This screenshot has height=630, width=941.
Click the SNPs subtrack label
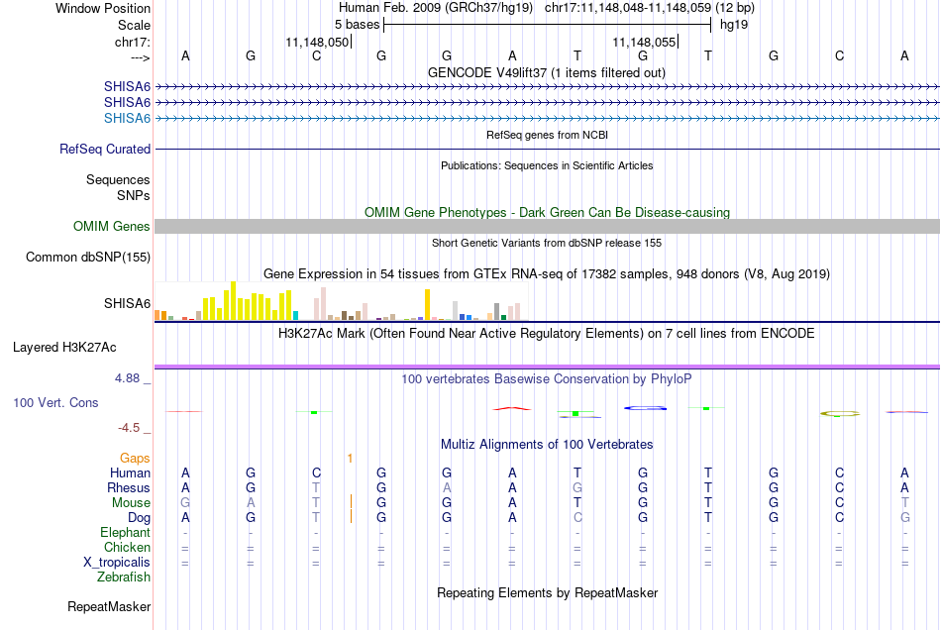[134, 195]
